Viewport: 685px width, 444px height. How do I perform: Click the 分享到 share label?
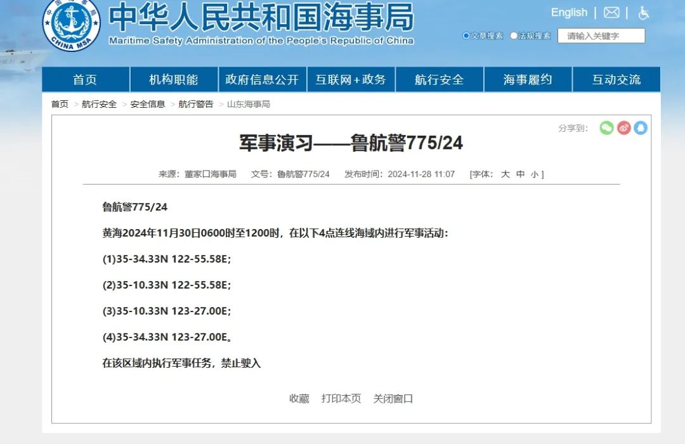[x=573, y=128]
